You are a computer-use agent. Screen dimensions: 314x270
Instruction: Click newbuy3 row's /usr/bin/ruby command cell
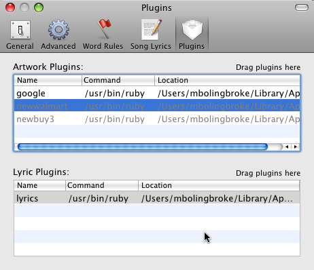[x=115, y=119]
